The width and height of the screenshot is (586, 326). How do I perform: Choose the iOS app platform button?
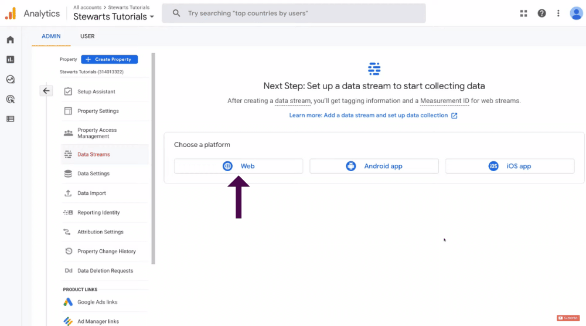510,166
